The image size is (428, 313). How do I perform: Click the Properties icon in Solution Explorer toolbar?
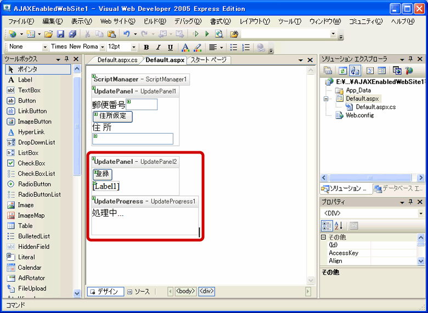[x=328, y=71]
